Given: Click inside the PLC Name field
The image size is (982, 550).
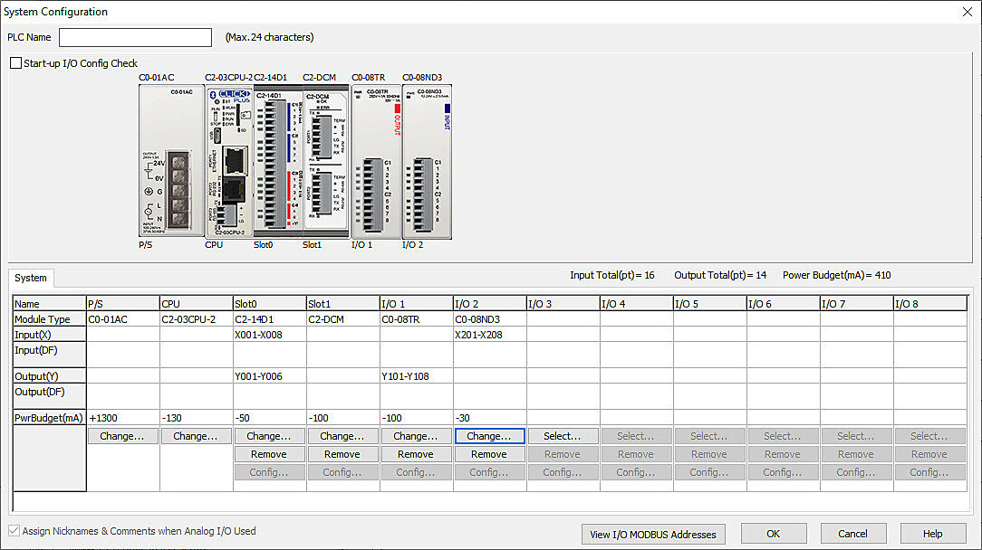Looking at the screenshot, I should [x=134, y=37].
